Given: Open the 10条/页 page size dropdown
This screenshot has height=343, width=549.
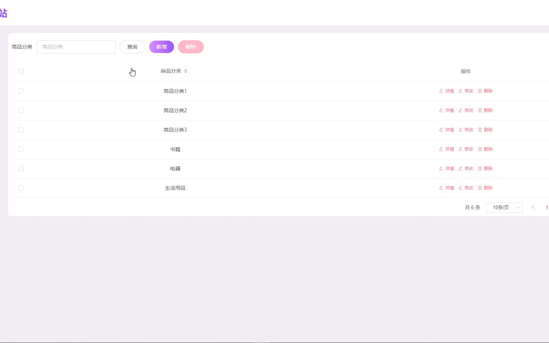Looking at the screenshot, I should pyautogui.click(x=504, y=207).
